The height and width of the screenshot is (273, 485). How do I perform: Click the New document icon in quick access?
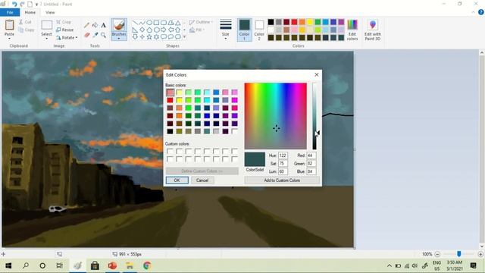pyautogui.click(x=30, y=4)
